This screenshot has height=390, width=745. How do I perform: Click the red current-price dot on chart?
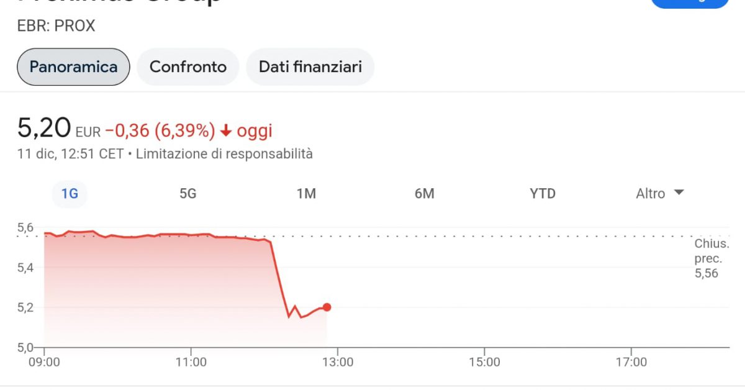(x=327, y=307)
